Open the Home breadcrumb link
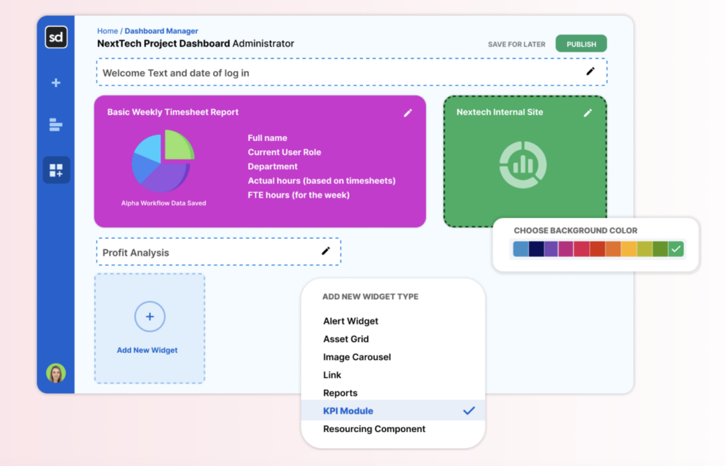Image resolution: width=726 pixels, height=466 pixels. coord(107,31)
